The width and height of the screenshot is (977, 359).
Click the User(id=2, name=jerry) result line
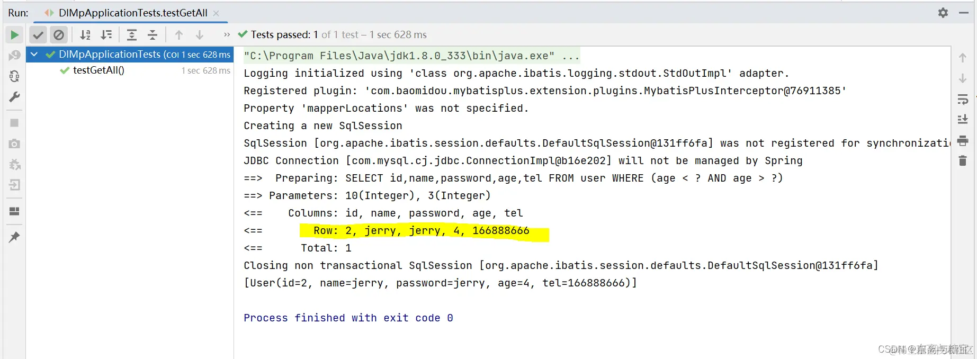pyautogui.click(x=440, y=283)
